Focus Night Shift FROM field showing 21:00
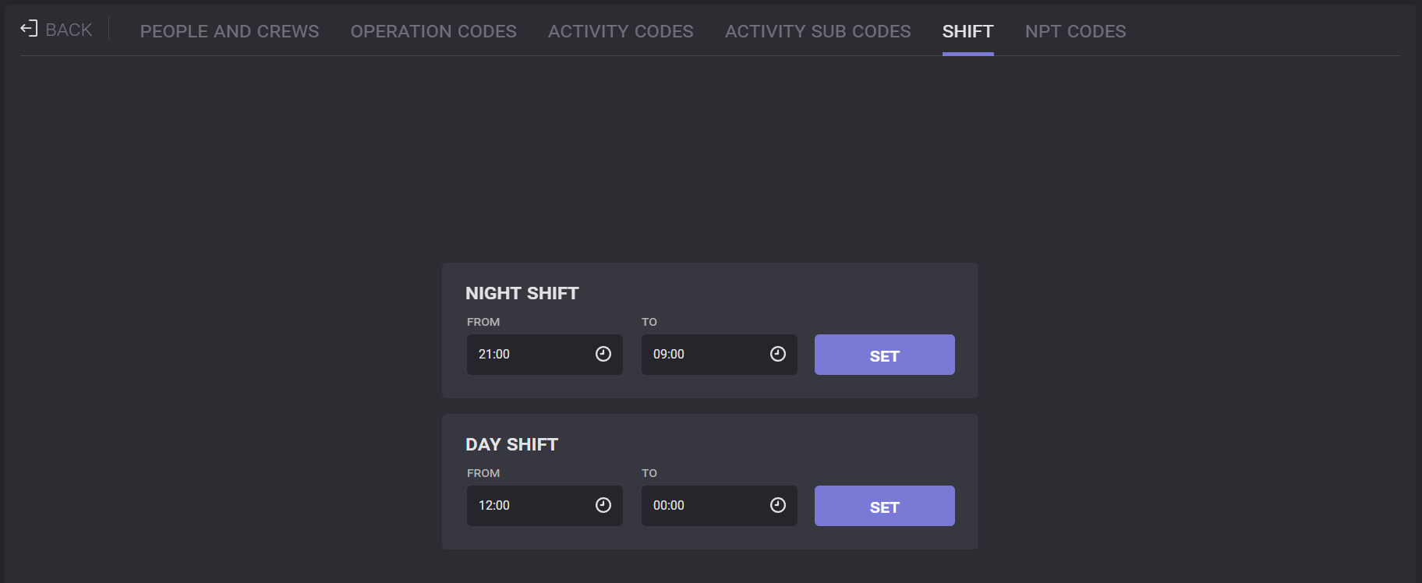The width and height of the screenshot is (1422, 583). coord(526,355)
